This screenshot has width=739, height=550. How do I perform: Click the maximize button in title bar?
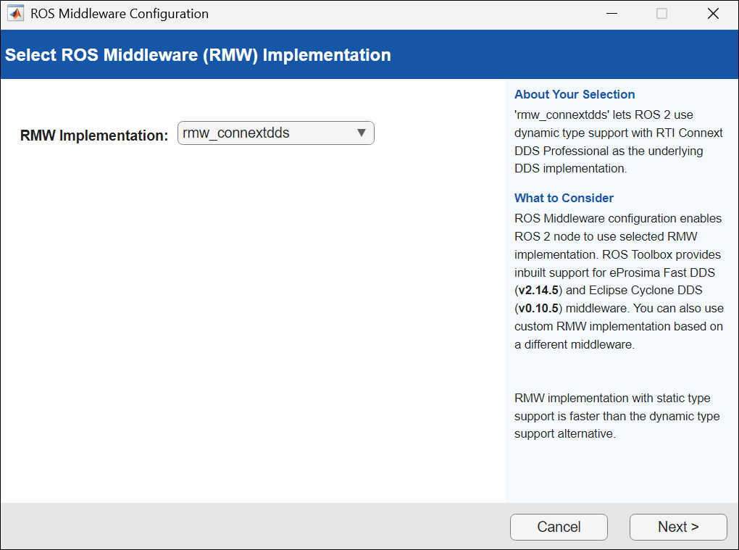click(x=661, y=14)
